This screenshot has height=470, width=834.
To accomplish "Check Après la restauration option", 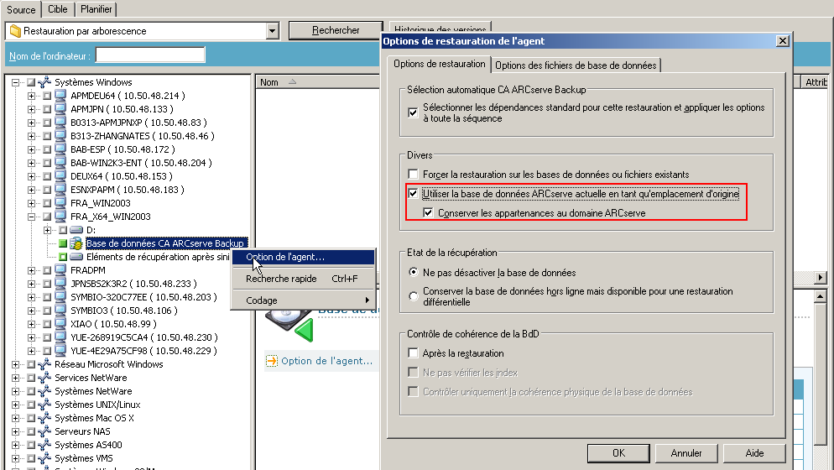I will click(x=413, y=352).
